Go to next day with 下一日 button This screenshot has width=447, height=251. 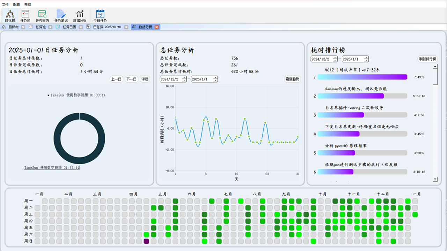pyautogui.click(x=131, y=79)
